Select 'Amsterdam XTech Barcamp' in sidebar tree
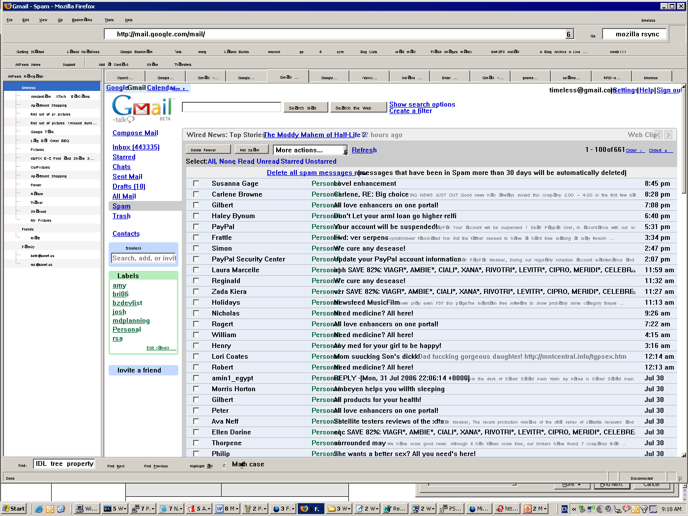688x516 pixels. [60, 96]
